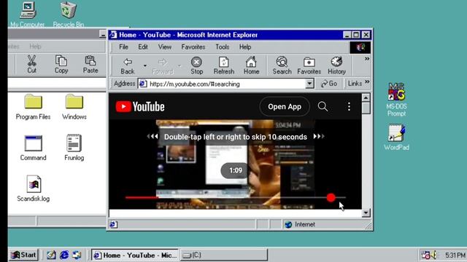Click the Start button
Screen dimensions: 467x262
coord(23,255)
